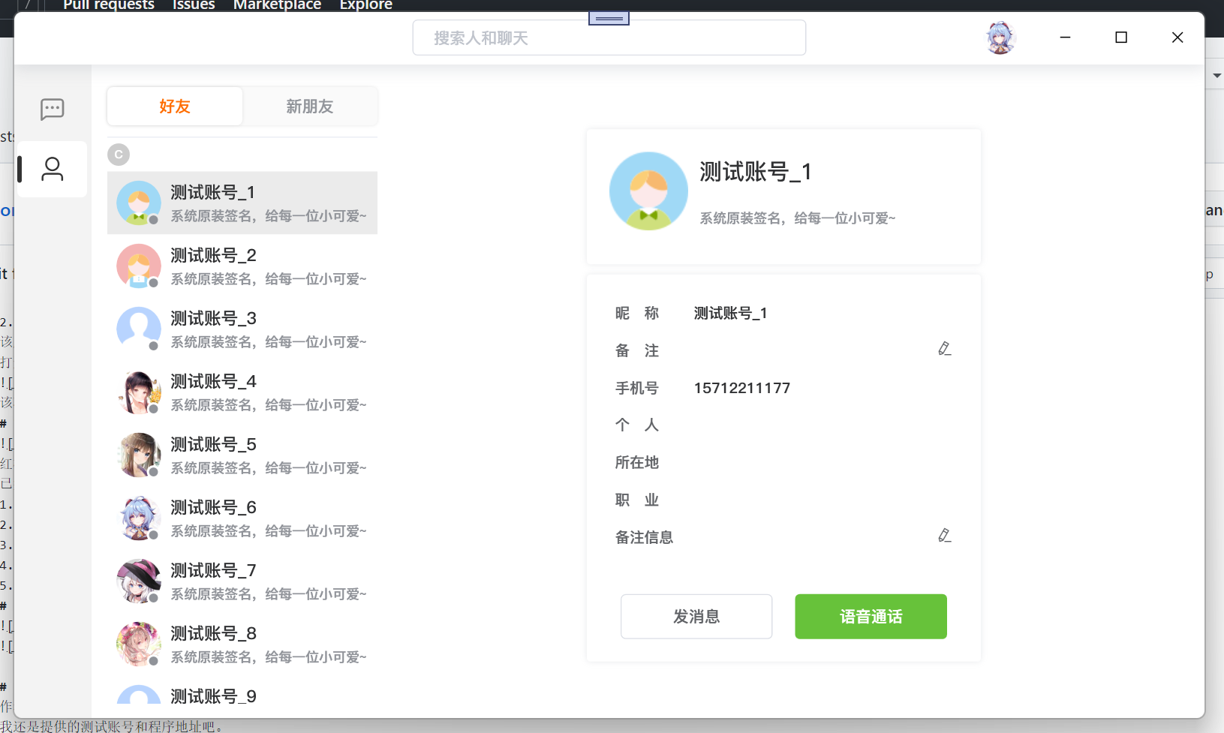
Task: Click the C letter group badge
Action: [x=119, y=155]
